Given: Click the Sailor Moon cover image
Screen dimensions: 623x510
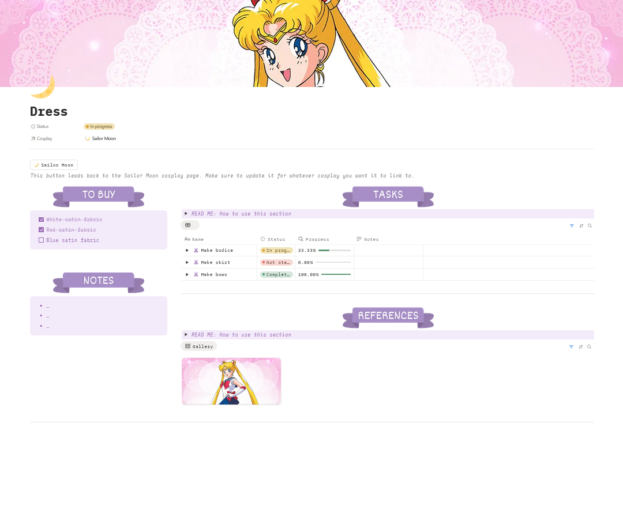Looking at the screenshot, I should [311, 43].
